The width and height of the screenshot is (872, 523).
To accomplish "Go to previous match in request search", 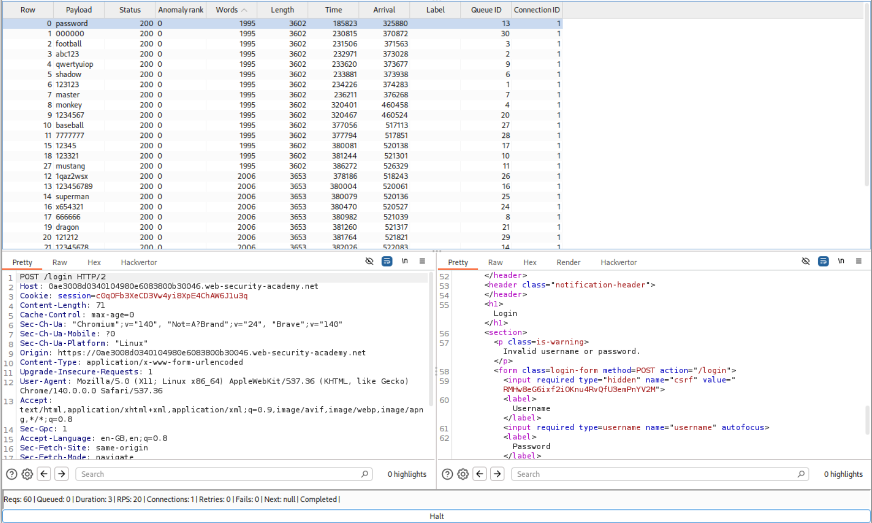I will click(45, 474).
